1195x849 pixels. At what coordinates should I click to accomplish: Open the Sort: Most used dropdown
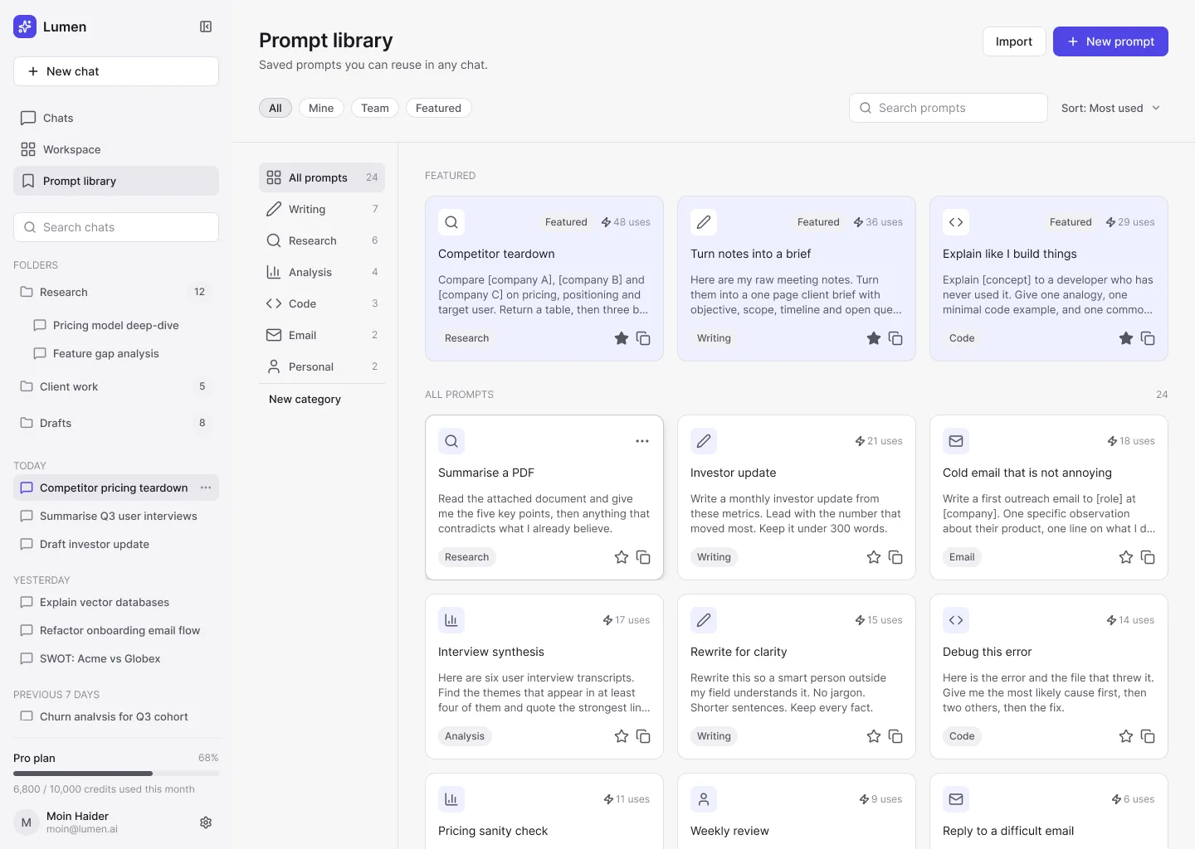[x=1110, y=108]
